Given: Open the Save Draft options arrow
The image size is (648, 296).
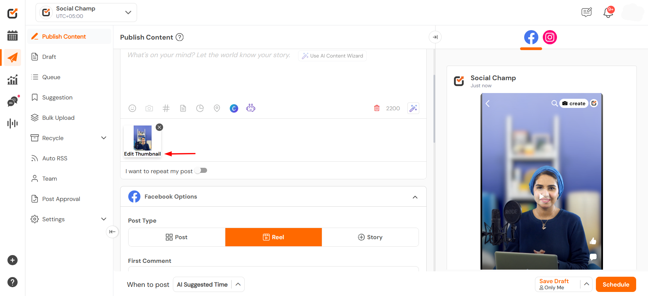Looking at the screenshot, I should pos(586,284).
